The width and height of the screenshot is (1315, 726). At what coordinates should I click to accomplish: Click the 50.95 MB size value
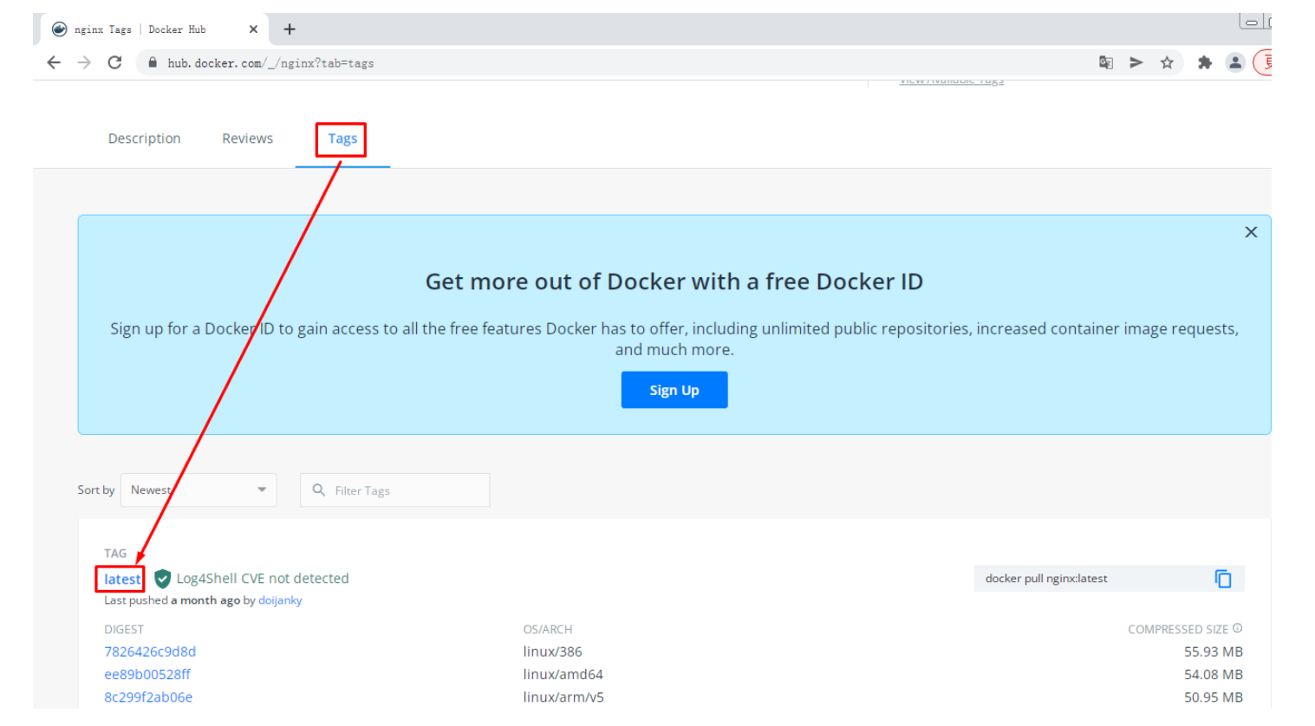pyautogui.click(x=1214, y=697)
